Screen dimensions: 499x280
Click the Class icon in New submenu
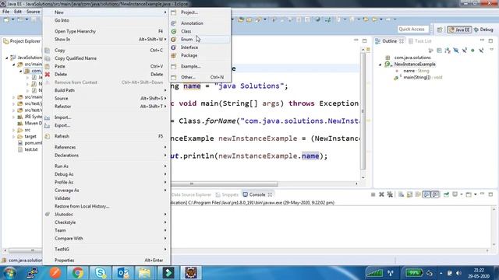pyautogui.click(x=174, y=31)
